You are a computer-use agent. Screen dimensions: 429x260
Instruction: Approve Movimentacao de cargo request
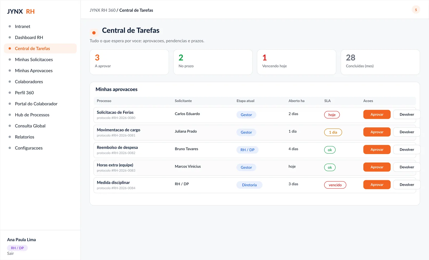[377, 132]
